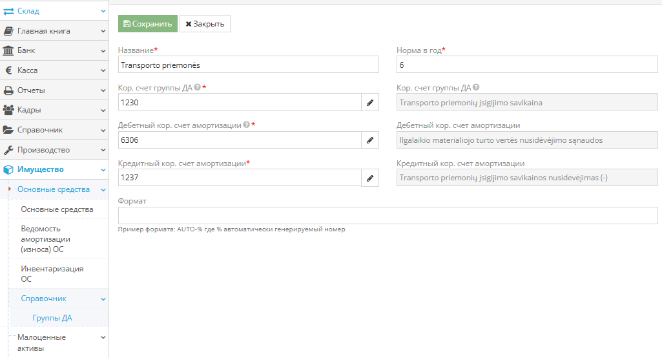Click the bank building icon in sidebar
Screen dimensions: 662x358
pyautogui.click(x=8, y=50)
